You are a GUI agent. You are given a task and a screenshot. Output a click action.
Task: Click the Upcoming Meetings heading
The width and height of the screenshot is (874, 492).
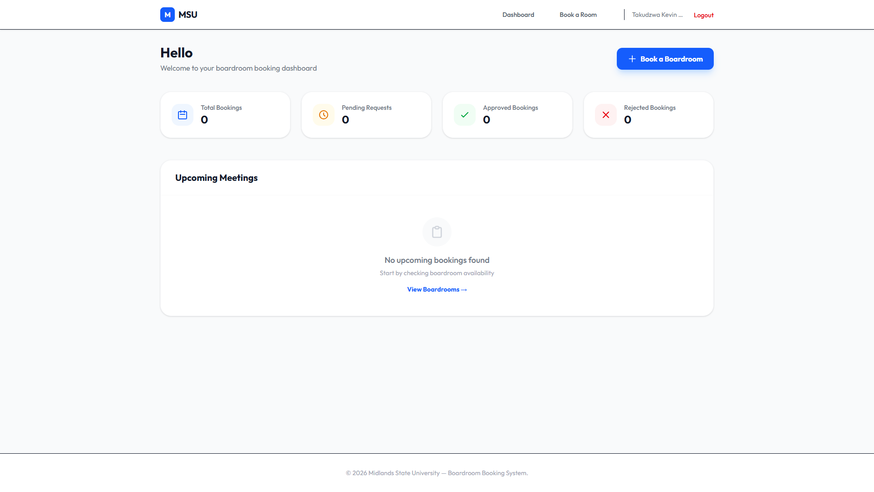216,178
